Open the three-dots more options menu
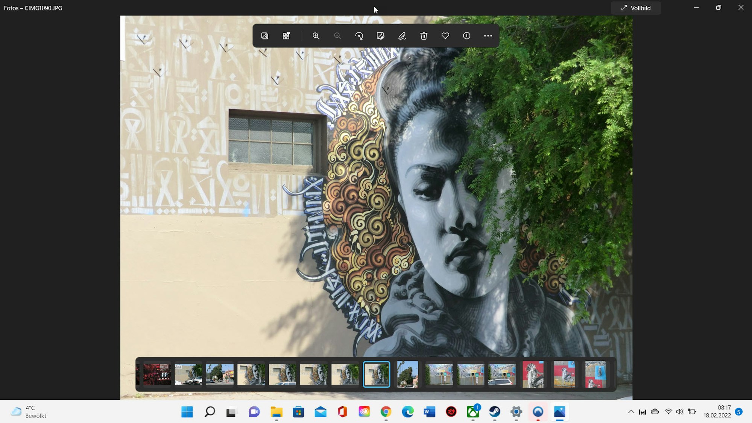Image resolution: width=752 pixels, height=423 pixels. point(488,36)
